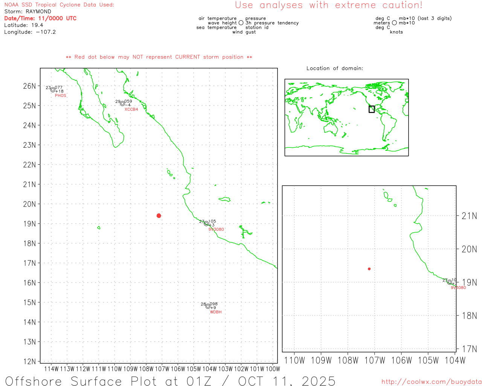Click the Storm: RAYMOND label

[28, 12]
